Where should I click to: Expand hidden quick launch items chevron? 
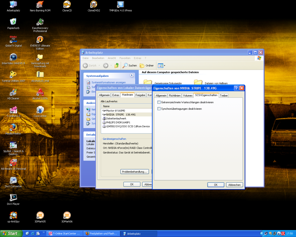(44, 232)
